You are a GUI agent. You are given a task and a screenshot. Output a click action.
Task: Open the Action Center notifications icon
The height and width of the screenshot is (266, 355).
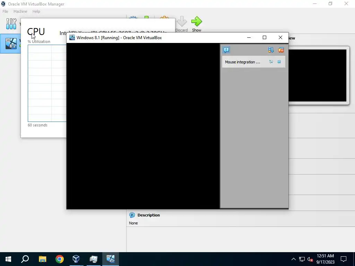pos(344,259)
